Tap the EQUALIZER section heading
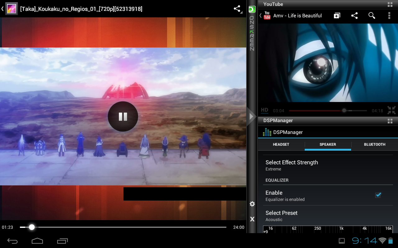The width and height of the screenshot is (398, 248). pyautogui.click(x=277, y=180)
